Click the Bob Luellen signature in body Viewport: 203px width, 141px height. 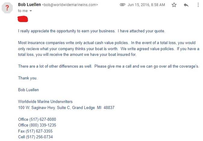(x=28, y=90)
